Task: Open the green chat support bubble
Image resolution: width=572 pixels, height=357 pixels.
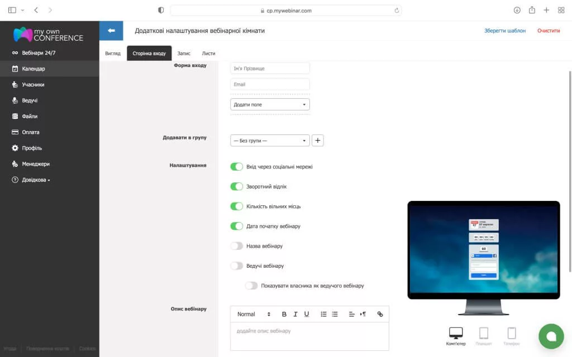Action: click(x=551, y=336)
